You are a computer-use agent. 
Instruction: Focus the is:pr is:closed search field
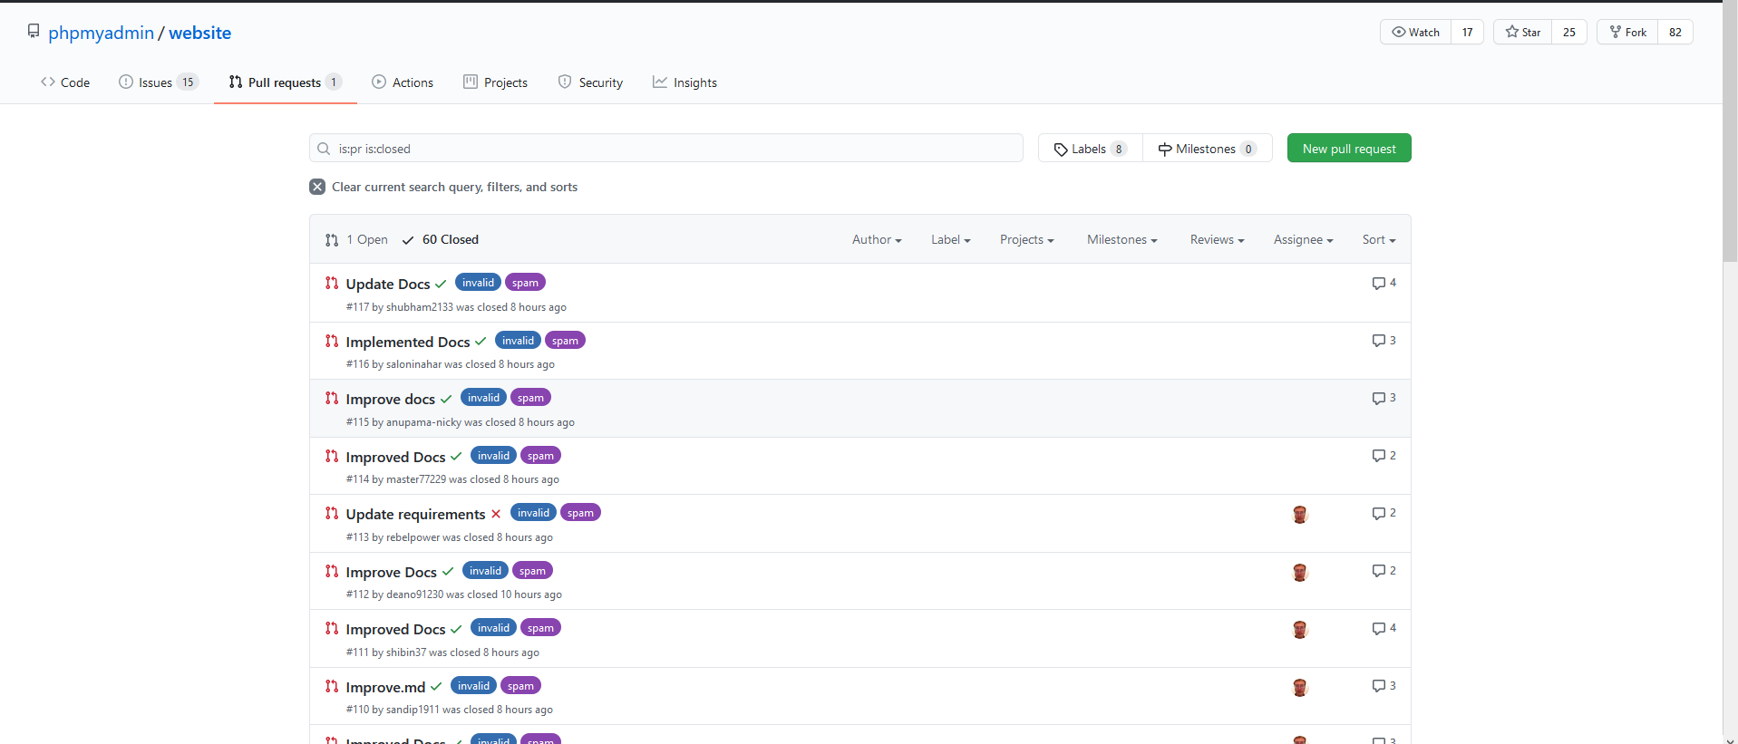(671, 149)
